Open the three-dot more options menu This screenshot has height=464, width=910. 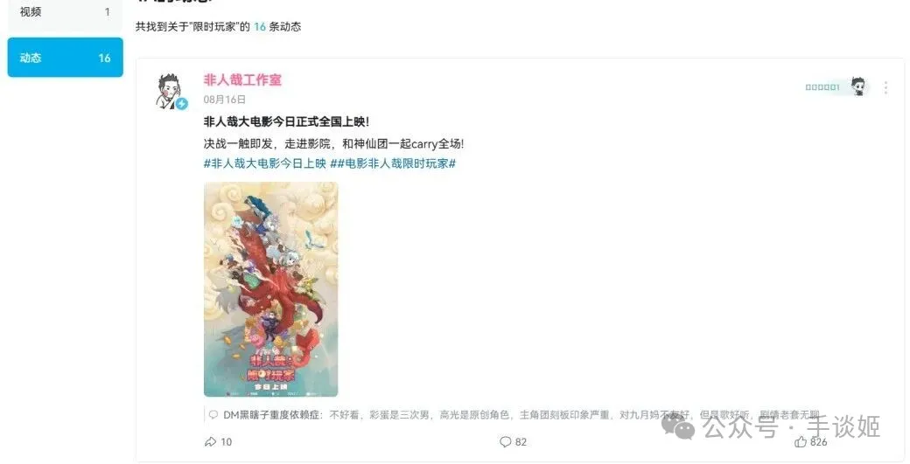tap(885, 87)
